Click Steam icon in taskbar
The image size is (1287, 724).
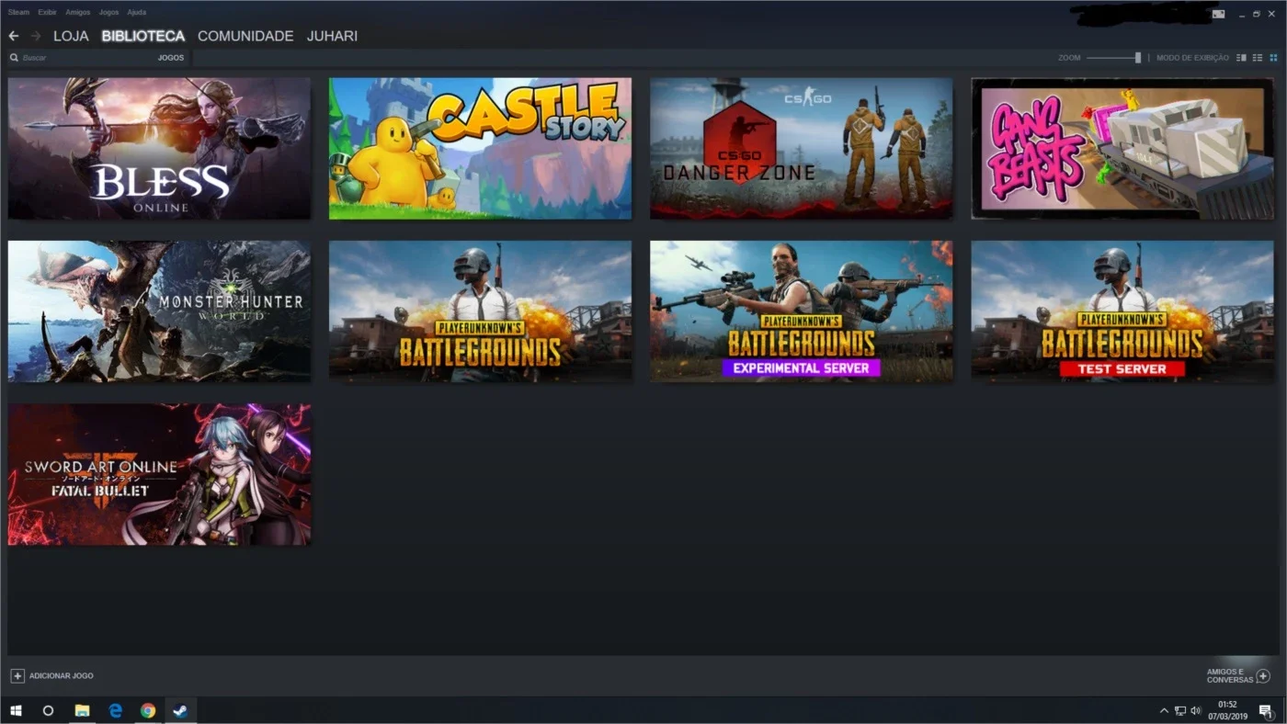181,710
